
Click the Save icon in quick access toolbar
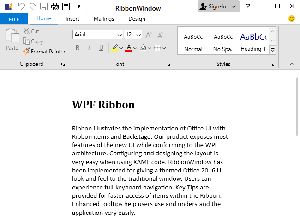pos(44,6)
